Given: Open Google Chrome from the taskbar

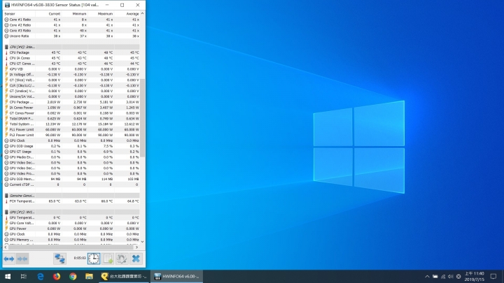Looking at the screenshot, I should pos(73,276).
